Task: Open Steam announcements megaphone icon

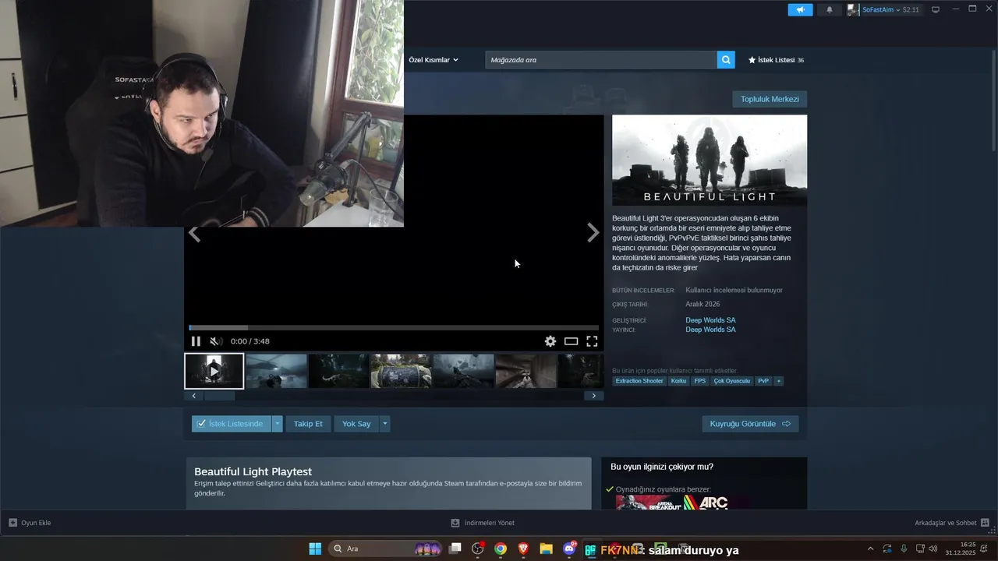Action: (x=800, y=10)
